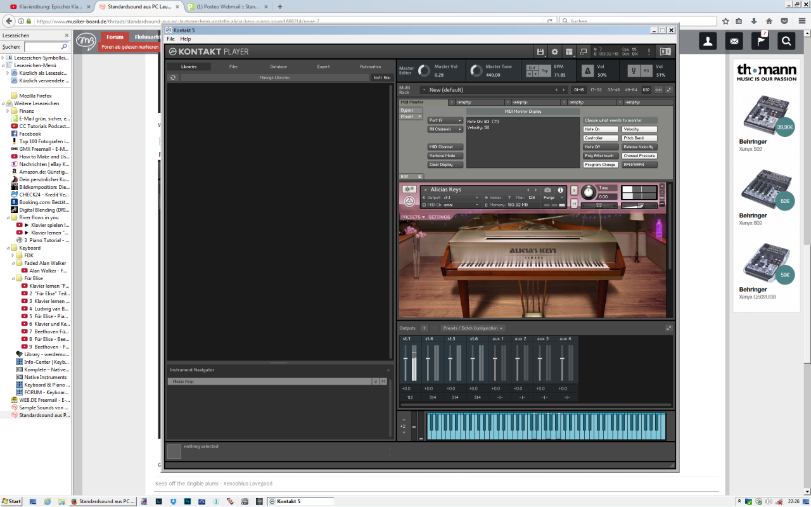
Task: Open the Preset dropdown in Midi Monitor
Action: pos(411,117)
